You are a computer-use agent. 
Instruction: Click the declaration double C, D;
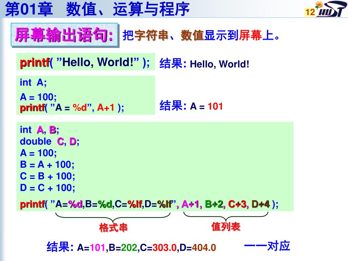[x=50, y=141]
